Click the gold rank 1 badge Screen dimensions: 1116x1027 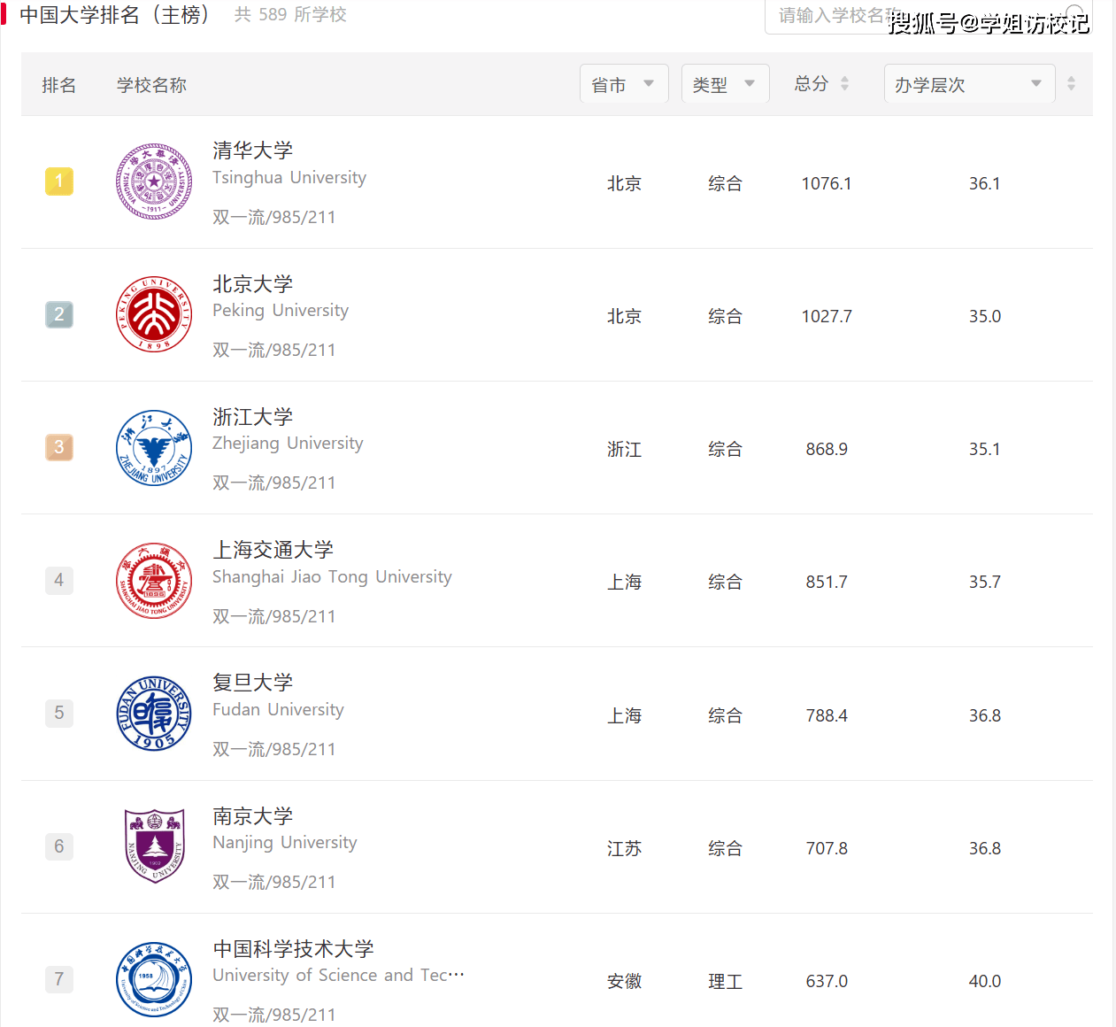(59, 181)
